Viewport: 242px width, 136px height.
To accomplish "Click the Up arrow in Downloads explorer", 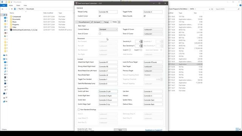I will click(x=12, y=9).
